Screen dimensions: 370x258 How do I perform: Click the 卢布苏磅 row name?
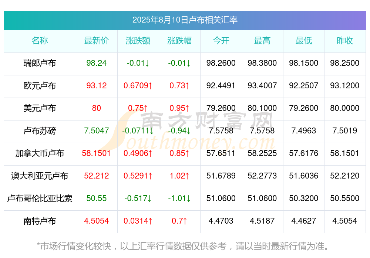click(x=40, y=130)
